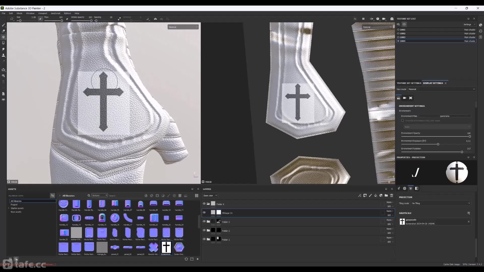Click the add folder icon in Layers toolbar

386,195
